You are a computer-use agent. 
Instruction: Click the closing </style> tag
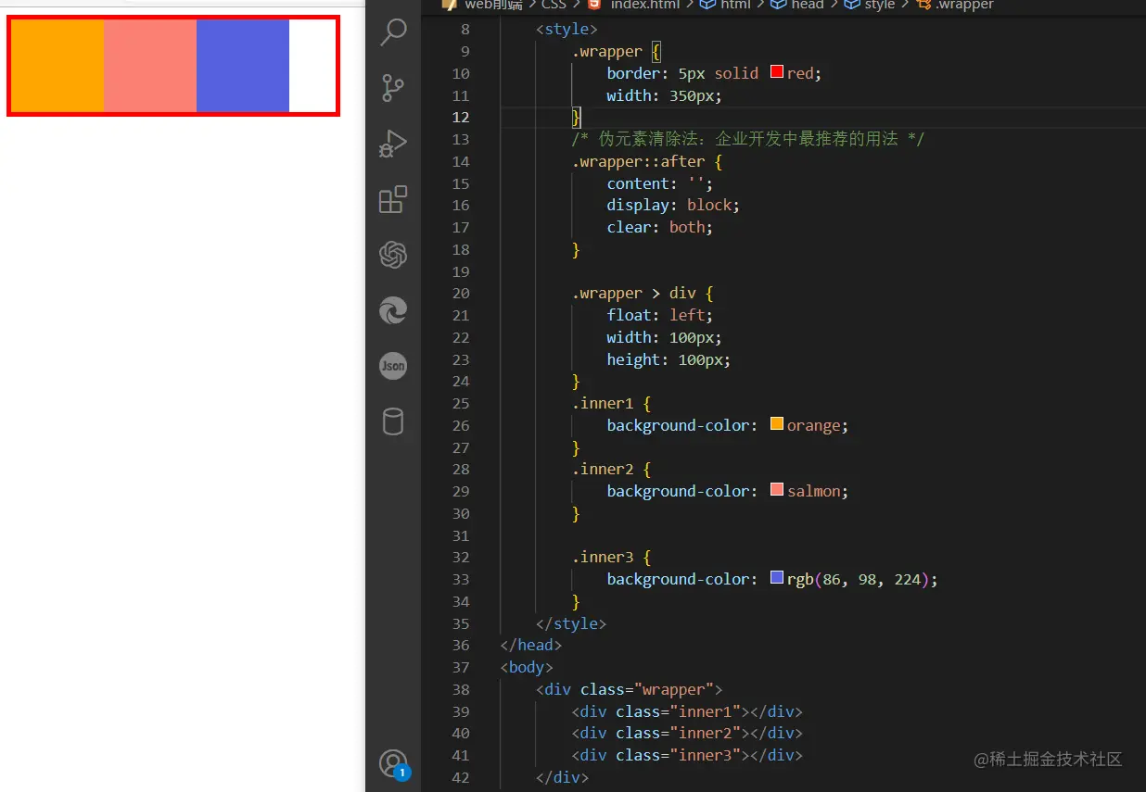[571, 623]
